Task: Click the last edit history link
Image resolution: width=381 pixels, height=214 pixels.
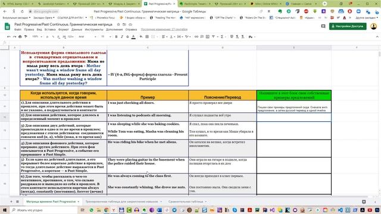Action: click(164, 29)
